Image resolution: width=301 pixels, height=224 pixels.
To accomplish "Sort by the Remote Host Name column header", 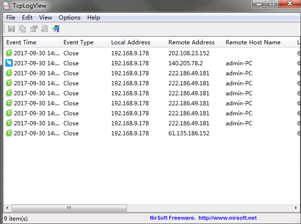I will point(258,42).
